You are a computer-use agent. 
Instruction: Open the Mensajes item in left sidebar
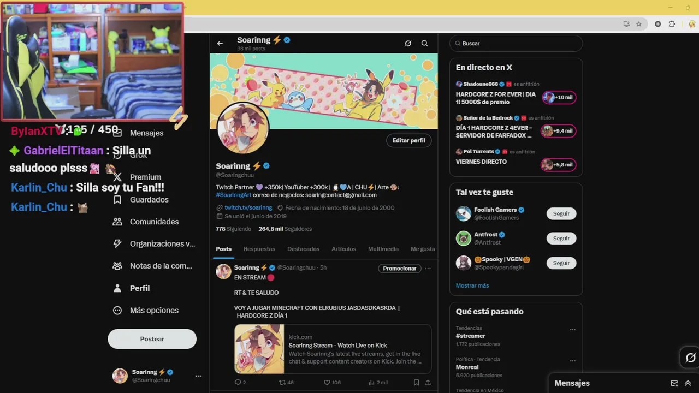click(146, 133)
